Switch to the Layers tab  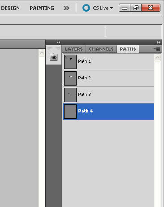(73, 49)
